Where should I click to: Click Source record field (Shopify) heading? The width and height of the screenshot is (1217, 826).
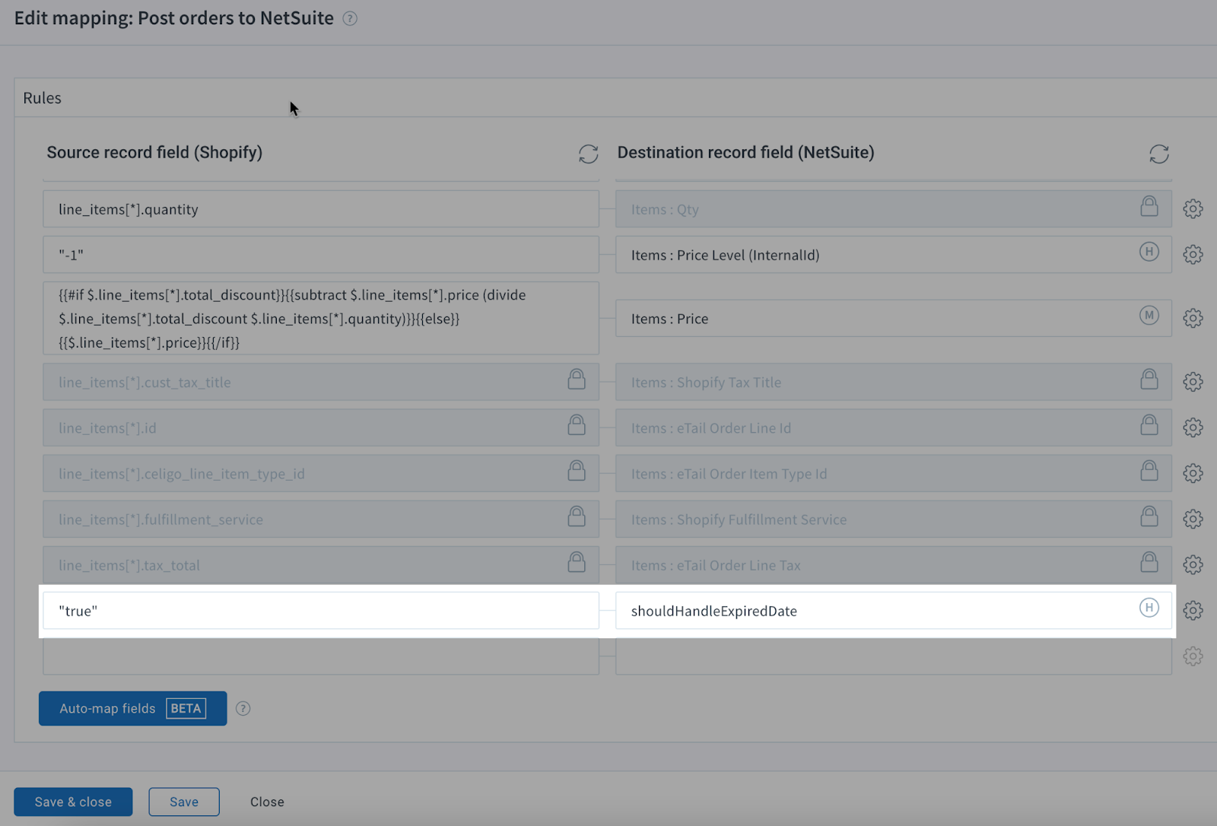pos(154,152)
